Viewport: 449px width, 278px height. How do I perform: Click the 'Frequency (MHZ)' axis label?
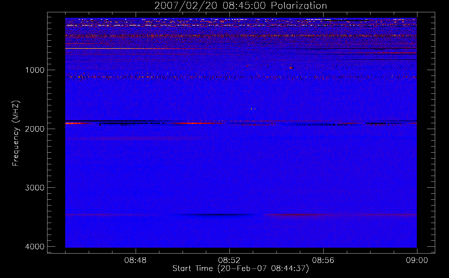pyautogui.click(x=16, y=133)
